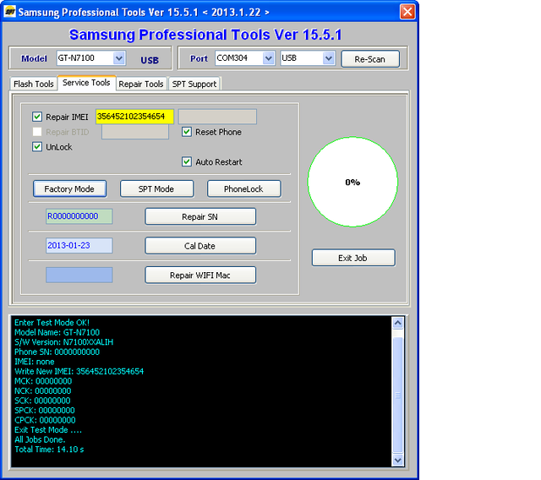Click the SPT Mode button
The height and width of the screenshot is (480, 541).
tap(156, 189)
